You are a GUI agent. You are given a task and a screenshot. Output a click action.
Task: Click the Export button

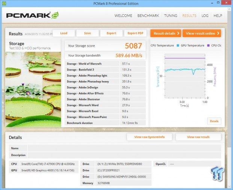(x=112, y=33)
